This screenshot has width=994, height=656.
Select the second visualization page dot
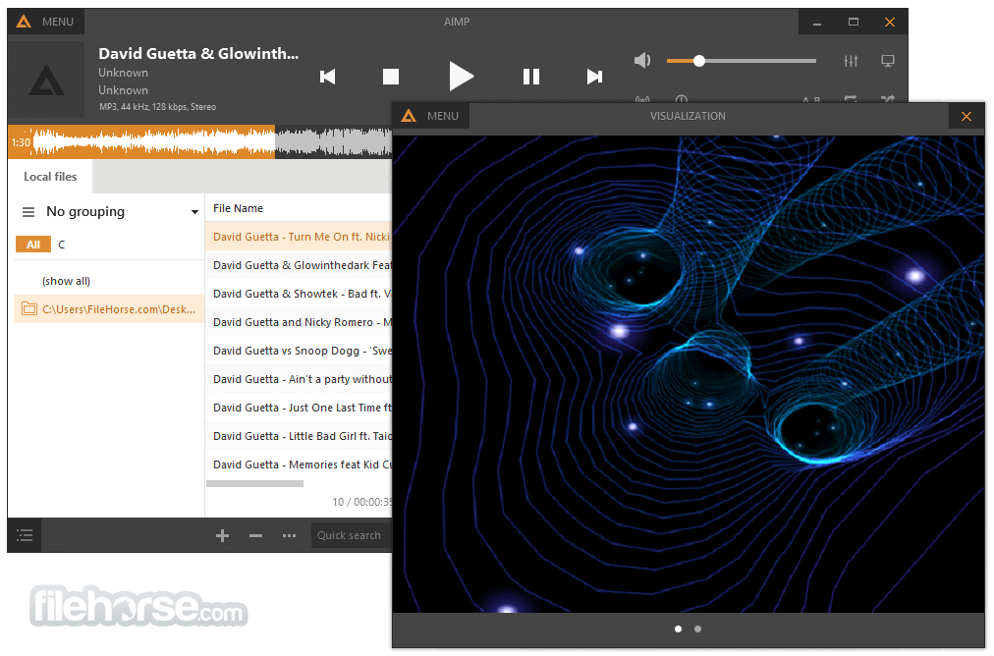pyautogui.click(x=697, y=629)
